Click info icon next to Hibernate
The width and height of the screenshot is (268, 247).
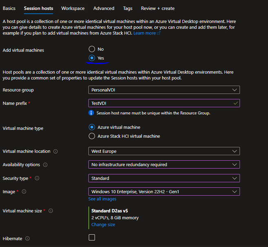point(27,238)
